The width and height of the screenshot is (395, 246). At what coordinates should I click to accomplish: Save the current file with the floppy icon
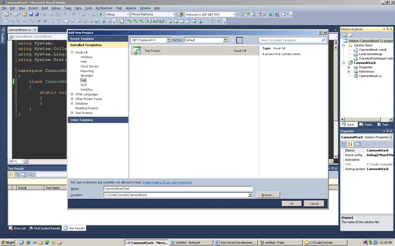(31, 15)
